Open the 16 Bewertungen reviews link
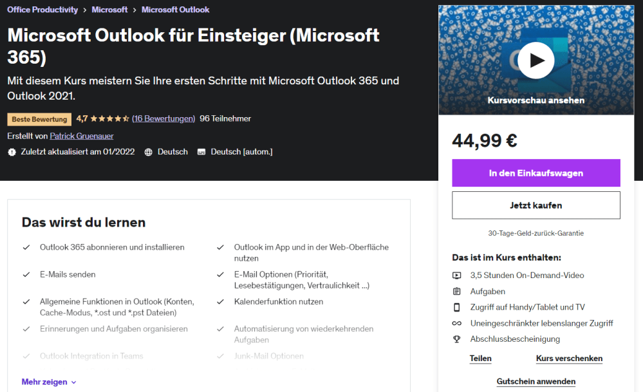The height and width of the screenshot is (392, 643). 163,118
